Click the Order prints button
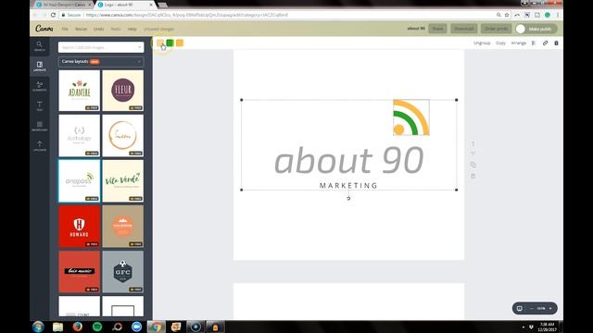 tap(497, 29)
